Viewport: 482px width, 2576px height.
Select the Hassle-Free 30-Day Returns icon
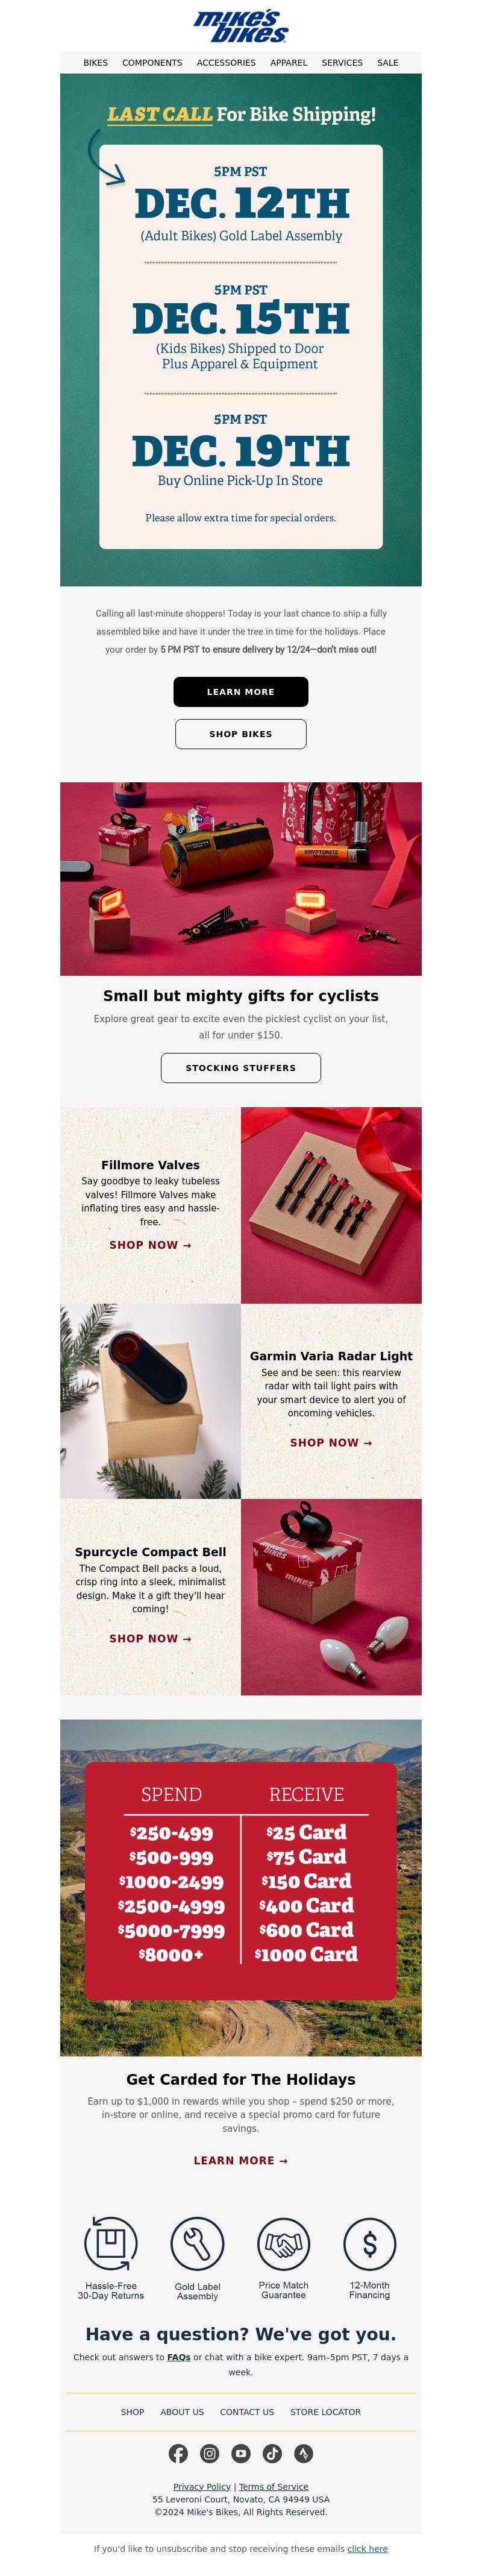[x=111, y=2243]
